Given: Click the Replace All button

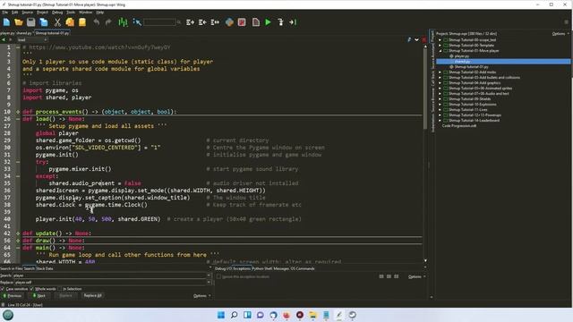Looking at the screenshot, I should pos(93,296).
